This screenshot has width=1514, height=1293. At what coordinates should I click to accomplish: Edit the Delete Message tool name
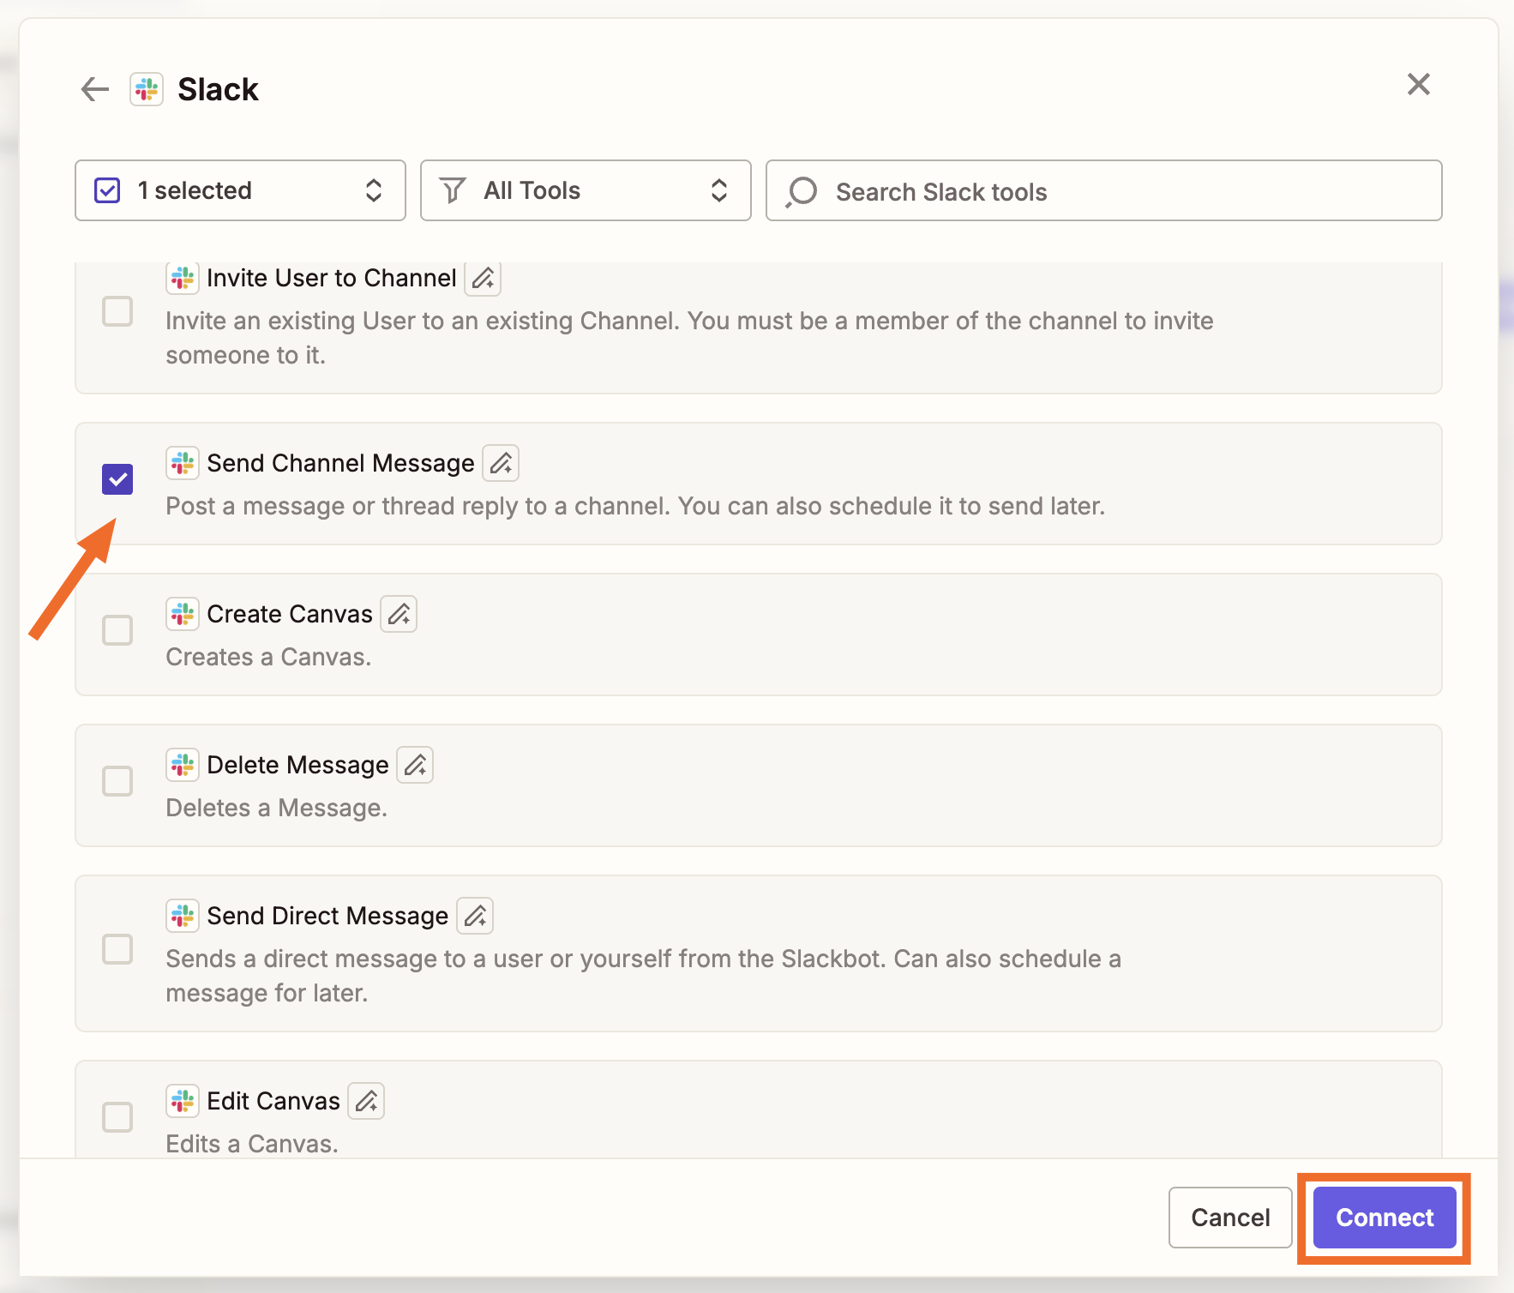pyautogui.click(x=416, y=765)
